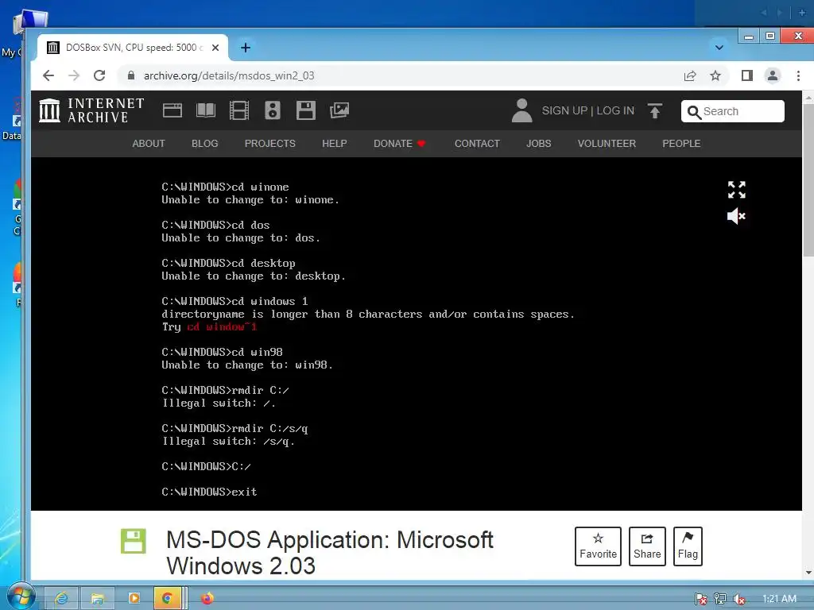Click the Upload arrow icon
Viewport: 814px width, 610px height.
pos(655,110)
